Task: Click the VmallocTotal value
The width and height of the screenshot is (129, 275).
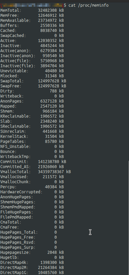Action: pyautogui.click(x=51, y=172)
